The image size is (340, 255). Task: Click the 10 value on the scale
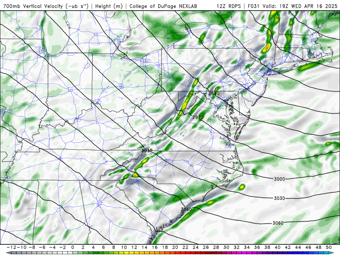[x=124, y=247]
